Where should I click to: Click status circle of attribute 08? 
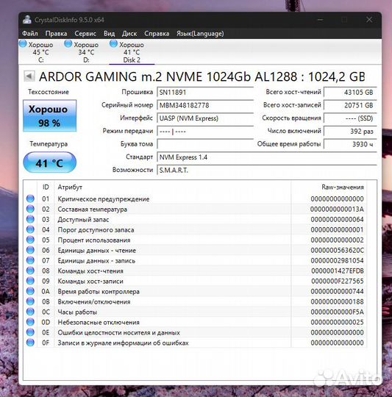tap(30, 271)
